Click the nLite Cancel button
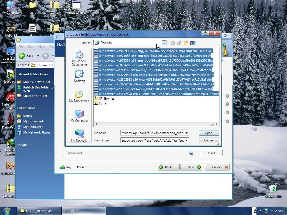 [x=217, y=167]
